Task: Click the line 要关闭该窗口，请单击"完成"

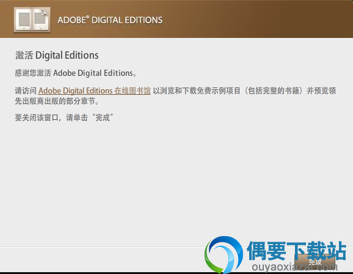Action: tap(64, 117)
